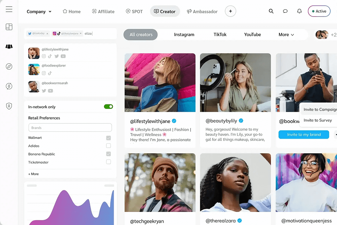Open @lifestylewithjane card photo
This screenshot has height=225, width=337.
160,83
